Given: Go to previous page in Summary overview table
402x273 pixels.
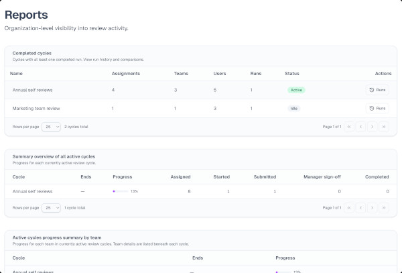Looking at the screenshot, I should click(x=360, y=208).
